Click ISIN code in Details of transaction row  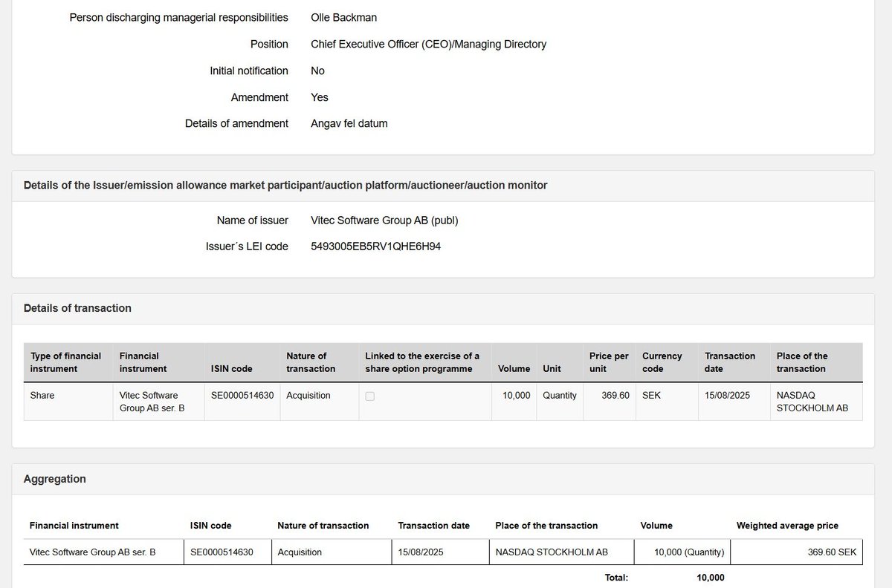pos(242,395)
